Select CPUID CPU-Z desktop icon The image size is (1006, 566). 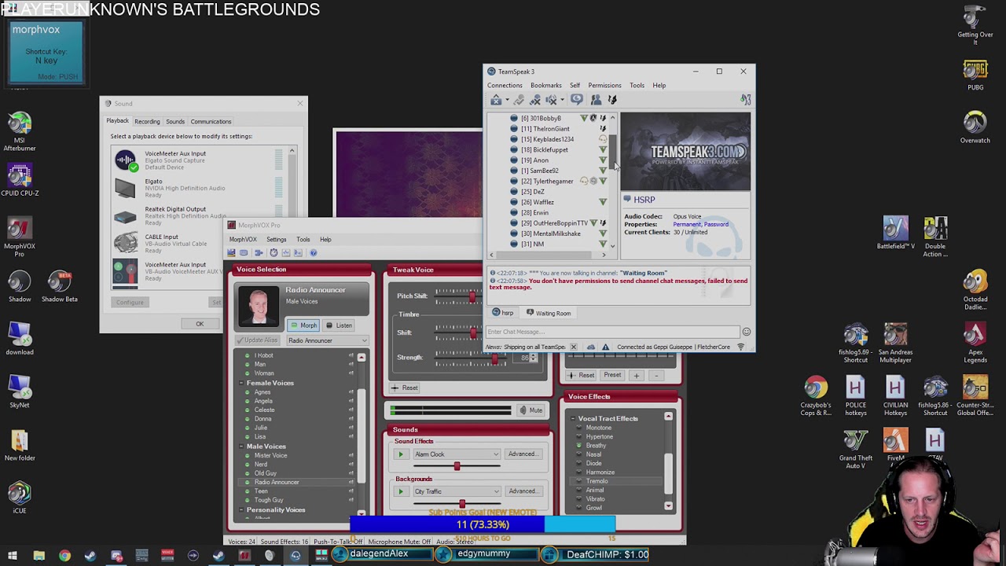tap(20, 180)
